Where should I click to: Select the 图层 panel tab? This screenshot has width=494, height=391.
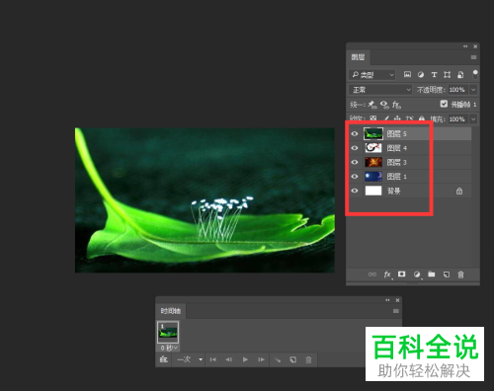tap(358, 57)
